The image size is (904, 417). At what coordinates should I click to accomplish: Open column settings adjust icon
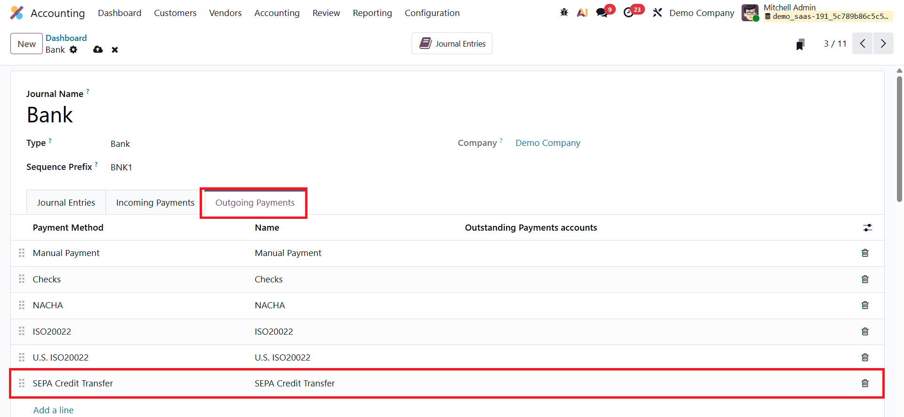(867, 228)
